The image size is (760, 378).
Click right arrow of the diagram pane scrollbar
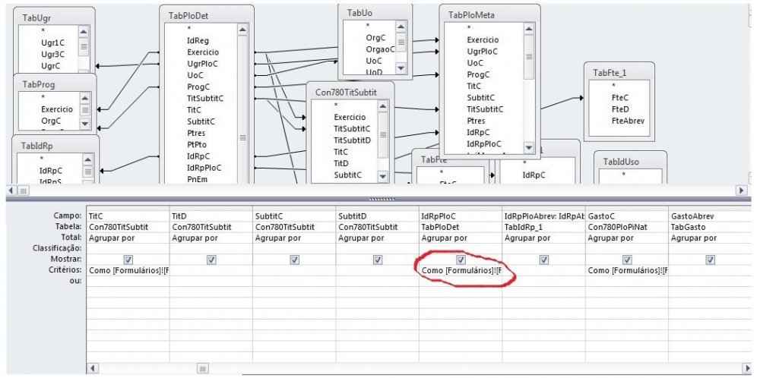click(742, 190)
